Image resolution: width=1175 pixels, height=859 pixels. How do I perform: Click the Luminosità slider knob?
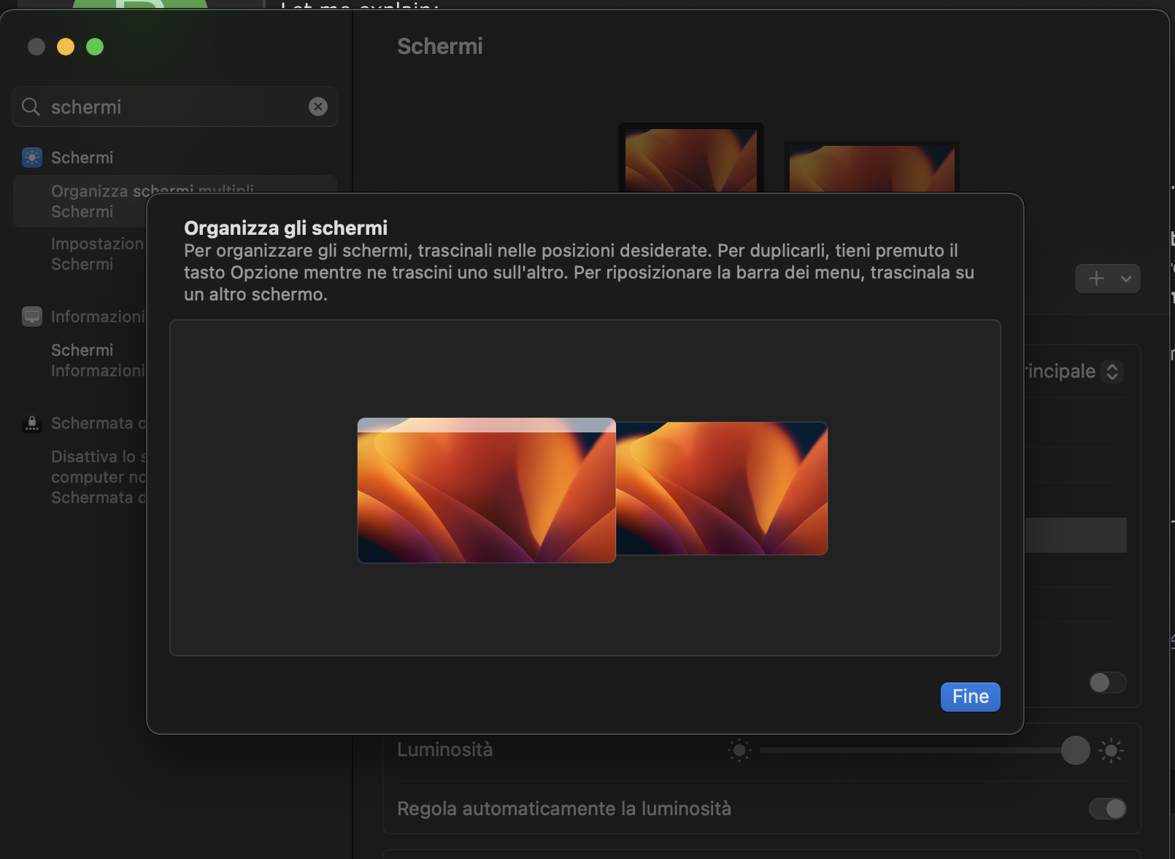click(x=1075, y=750)
